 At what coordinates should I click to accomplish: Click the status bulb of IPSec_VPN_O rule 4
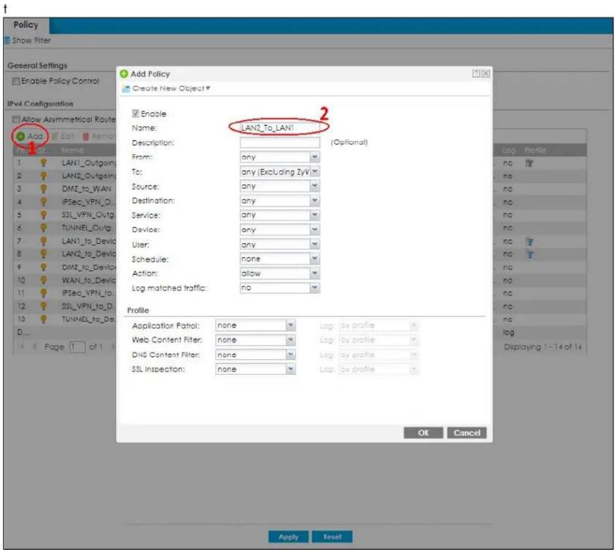[43, 202]
